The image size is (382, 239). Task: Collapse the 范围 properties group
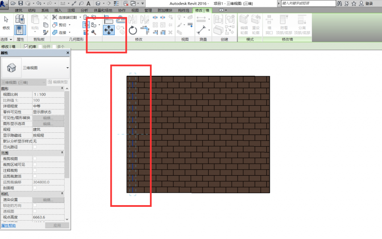point(62,153)
